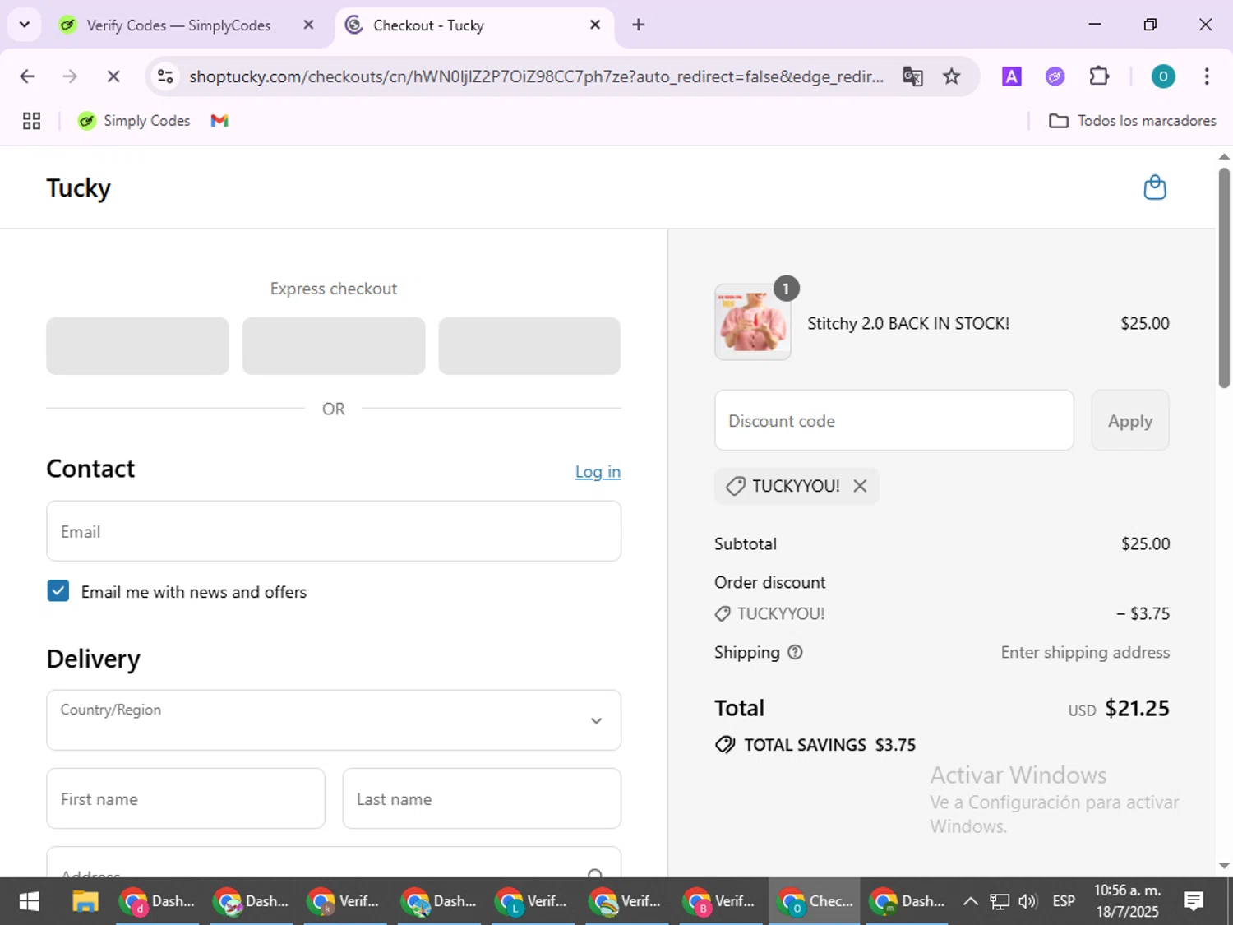Click the Apply discount button
The height and width of the screenshot is (925, 1233).
[x=1130, y=420]
